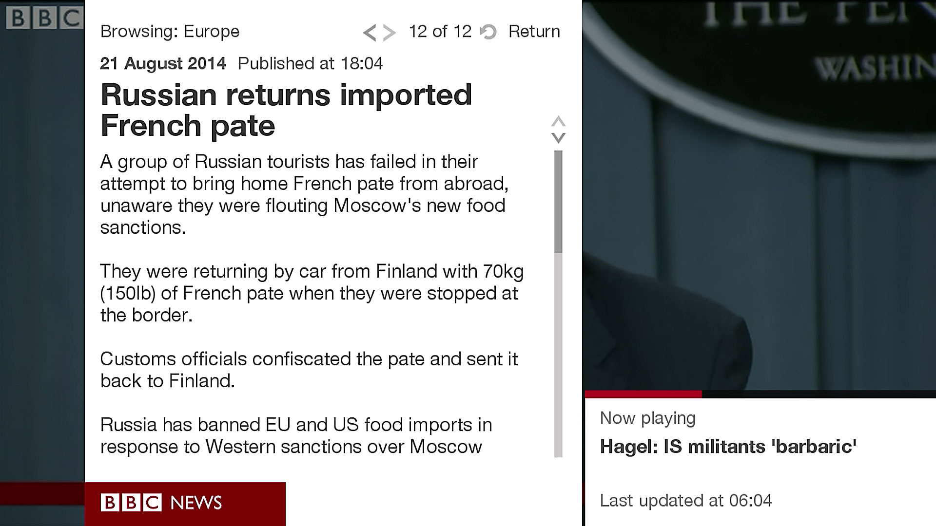Click the 21 August 2014 publish date
The image size is (936, 526).
point(163,63)
